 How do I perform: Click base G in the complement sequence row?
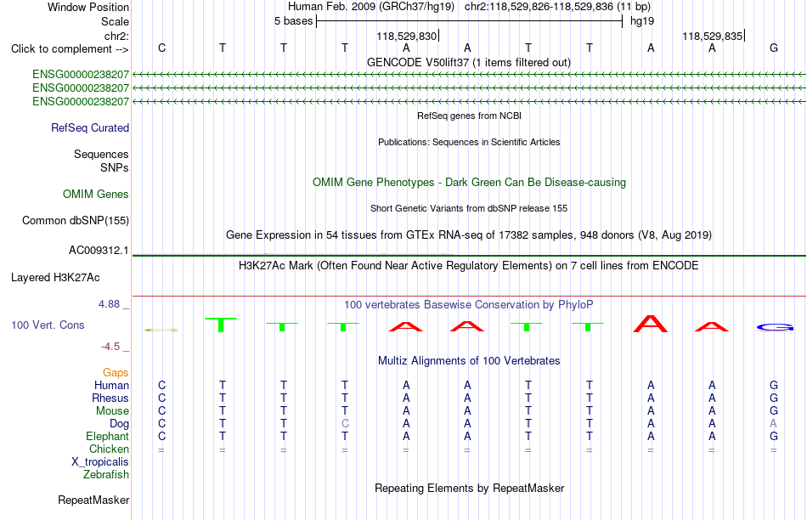pyautogui.click(x=774, y=48)
